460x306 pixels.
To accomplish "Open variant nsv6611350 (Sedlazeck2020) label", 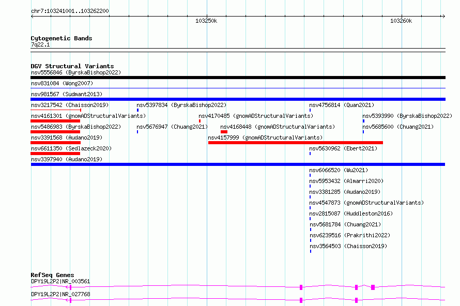I will (71, 148).
